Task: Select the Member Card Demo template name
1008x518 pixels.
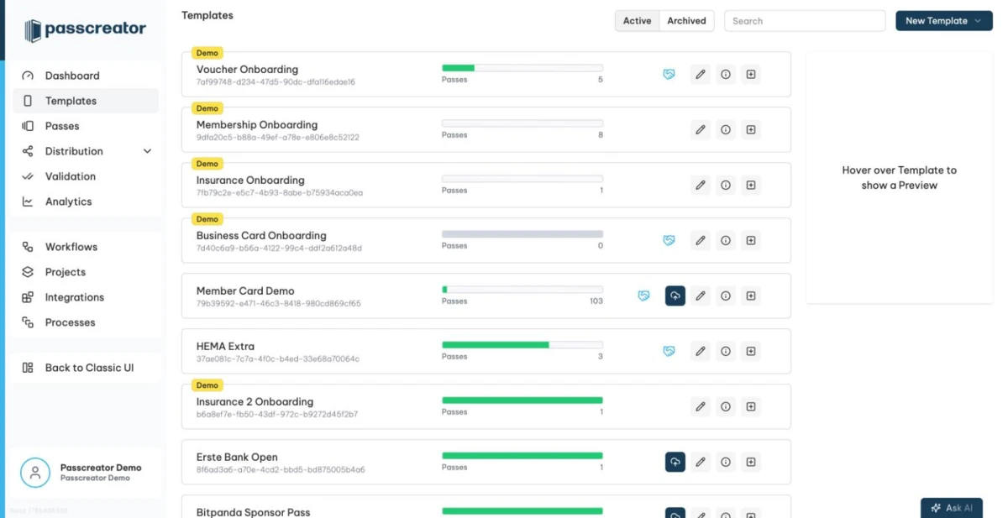Action: [x=245, y=291]
